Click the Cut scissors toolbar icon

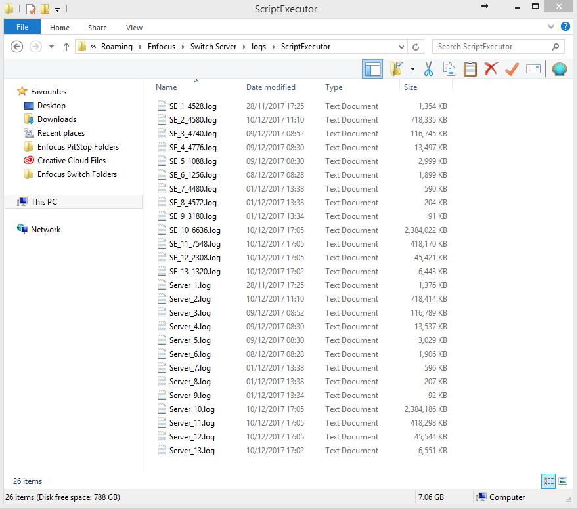coord(429,69)
